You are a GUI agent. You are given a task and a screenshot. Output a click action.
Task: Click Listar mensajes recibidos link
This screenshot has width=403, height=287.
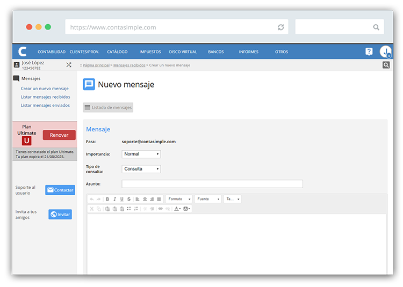coord(46,97)
